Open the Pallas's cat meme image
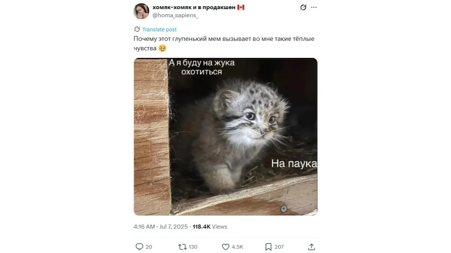451x253 pixels. click(x=225, y=137)
